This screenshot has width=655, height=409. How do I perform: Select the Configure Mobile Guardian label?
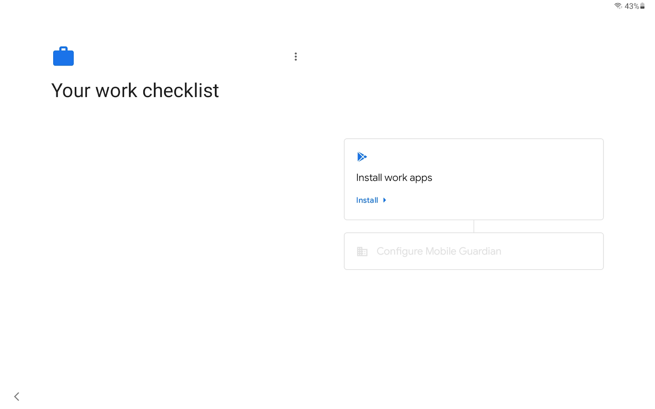pyautogui.click(x=438, y=251)
